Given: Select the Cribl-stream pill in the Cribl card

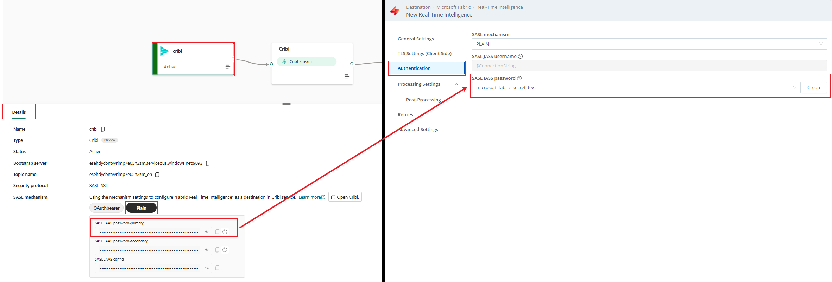Looking at the screenshot, I should [x=306, y=61].
